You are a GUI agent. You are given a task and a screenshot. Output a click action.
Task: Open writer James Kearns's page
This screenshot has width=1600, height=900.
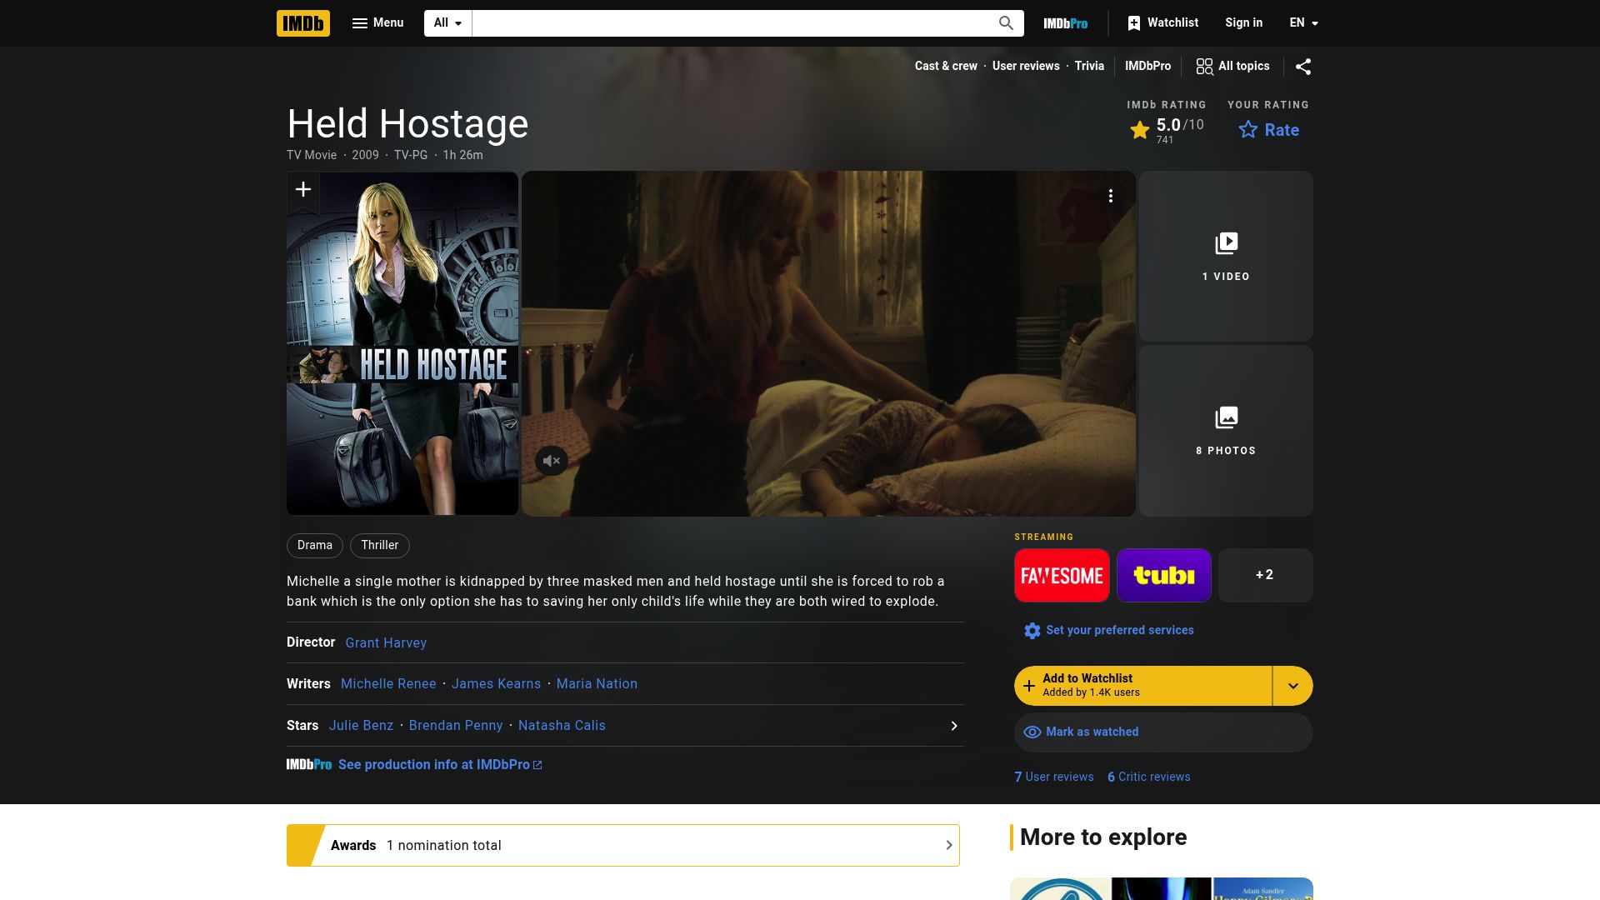[496, 684]
